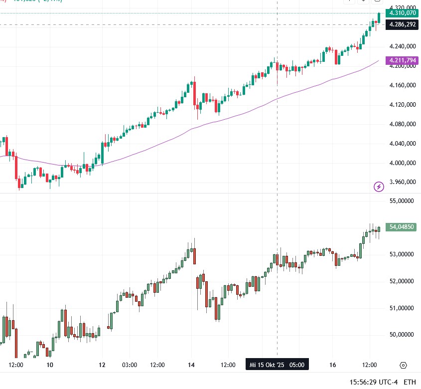Toggle the ETH session button

(x=410, y=382)
